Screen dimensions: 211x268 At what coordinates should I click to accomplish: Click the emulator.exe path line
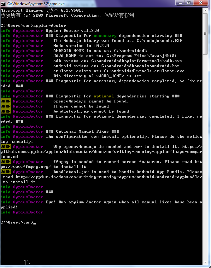119,71
